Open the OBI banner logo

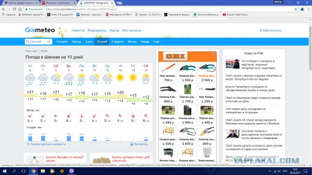(x=175, y=56)
